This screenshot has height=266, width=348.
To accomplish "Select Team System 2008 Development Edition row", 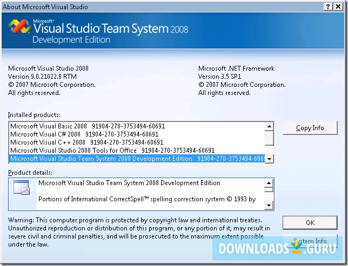I will (137, 159).
